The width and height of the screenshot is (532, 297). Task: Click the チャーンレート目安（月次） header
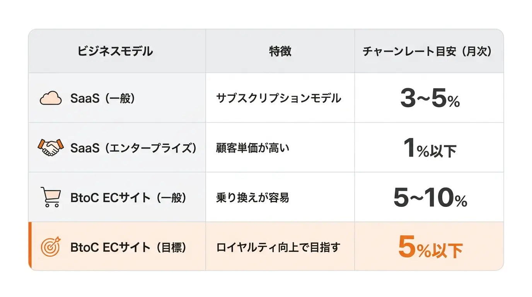(x=429, y=51)
